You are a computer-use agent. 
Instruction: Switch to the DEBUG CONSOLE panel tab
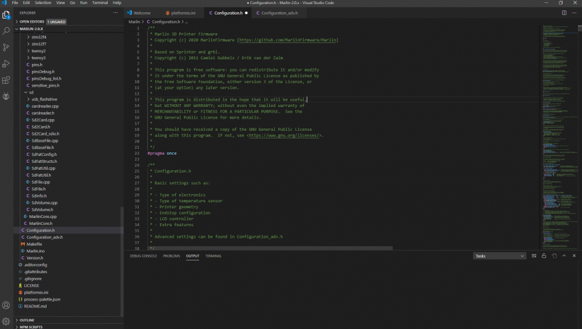(x=143, y=256)
